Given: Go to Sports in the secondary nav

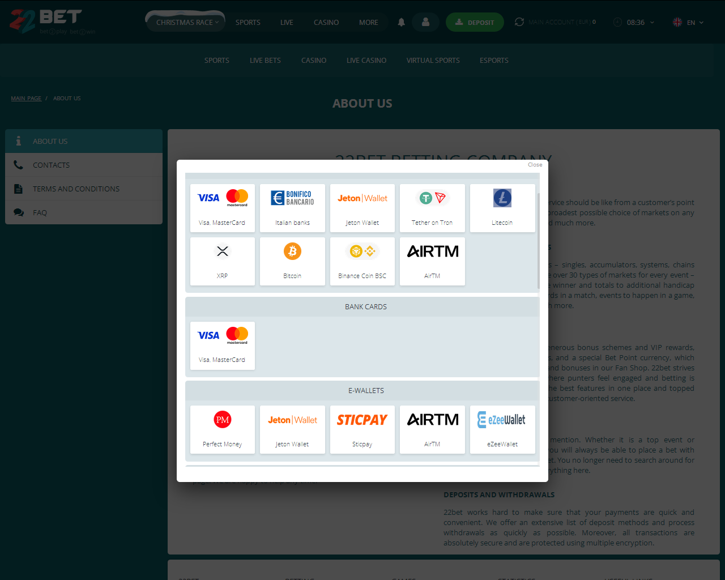Looking at the screenshot, I should coord(217,60).
